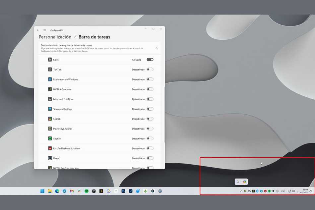Open the hamburger navigation menu
This screenshot has height=210, width=315.
(45, 30)
